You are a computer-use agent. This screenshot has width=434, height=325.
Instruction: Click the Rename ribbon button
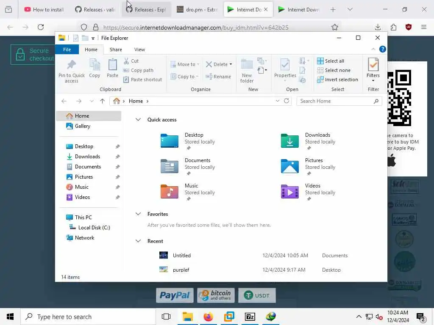pos(218,77)
